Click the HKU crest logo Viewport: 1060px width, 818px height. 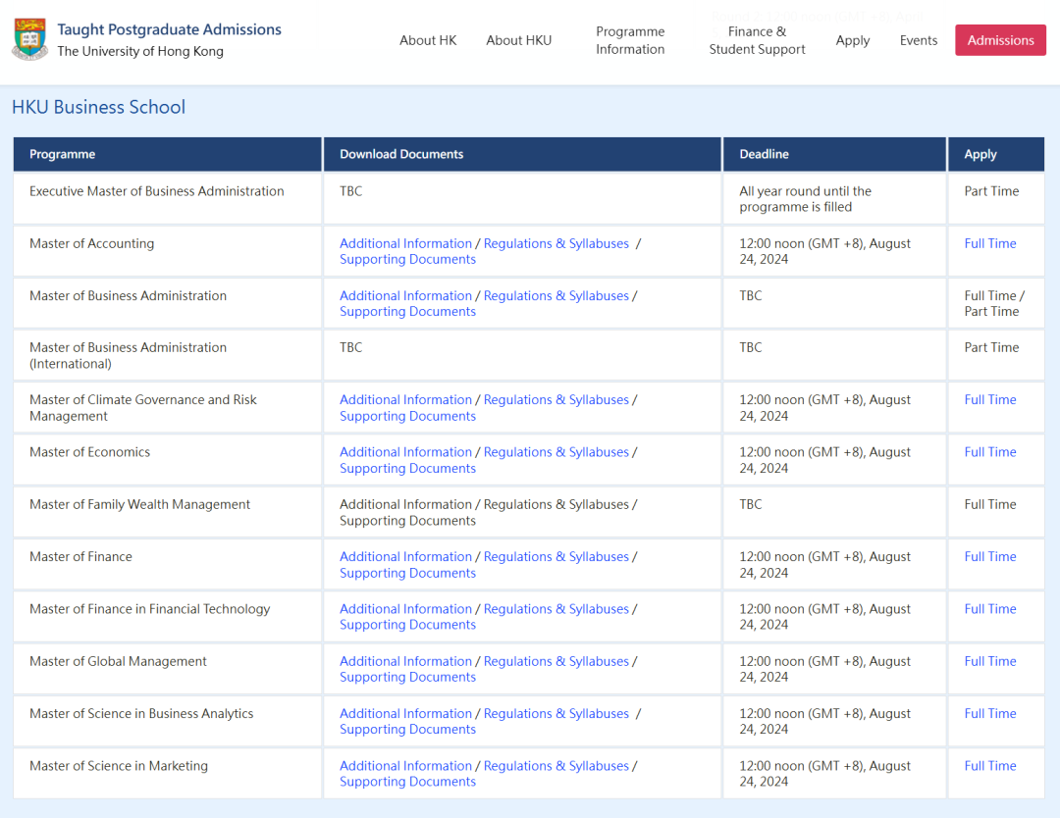click(x=30, y=39)
